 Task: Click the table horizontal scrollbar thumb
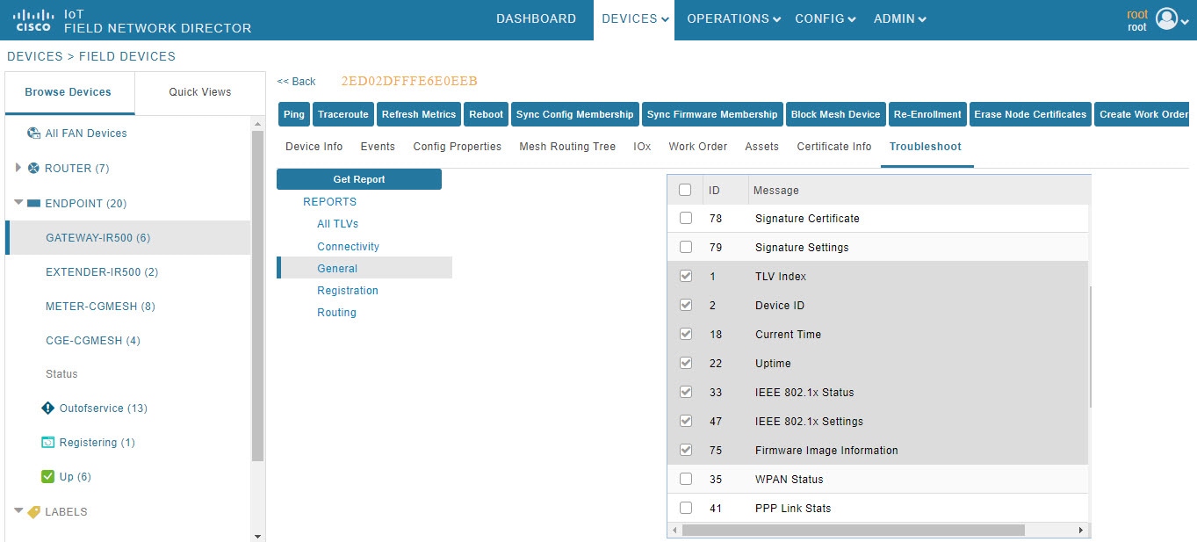(x=853, y=531)
